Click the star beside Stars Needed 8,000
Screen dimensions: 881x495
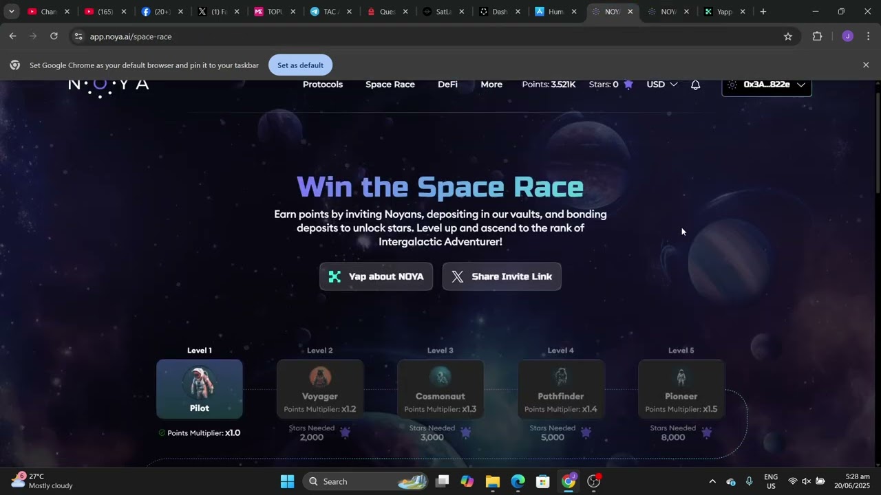tap(706, 432)
